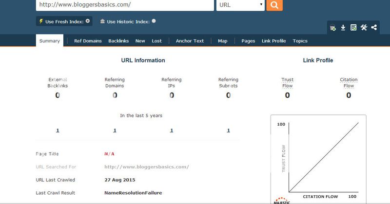The height and width of the screenshot is (204, 390).
Task: Click the Citation Flow label
Action: (x=349, y=82)
